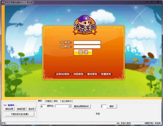Click the lightning app icon in title bar

pos(3,2)
